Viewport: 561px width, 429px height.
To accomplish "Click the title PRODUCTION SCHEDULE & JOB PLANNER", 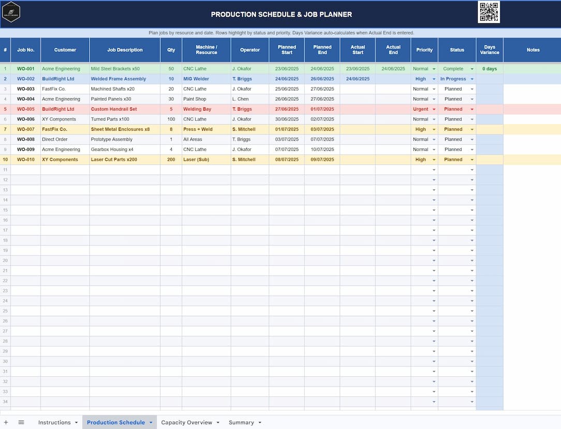I will [x=281, y=14].
